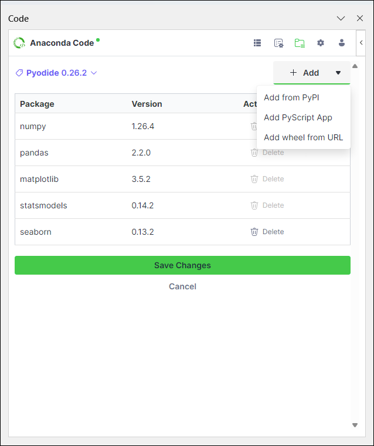Click the Add button
Screen dimensions: 374x446
(x=304, y=73)
